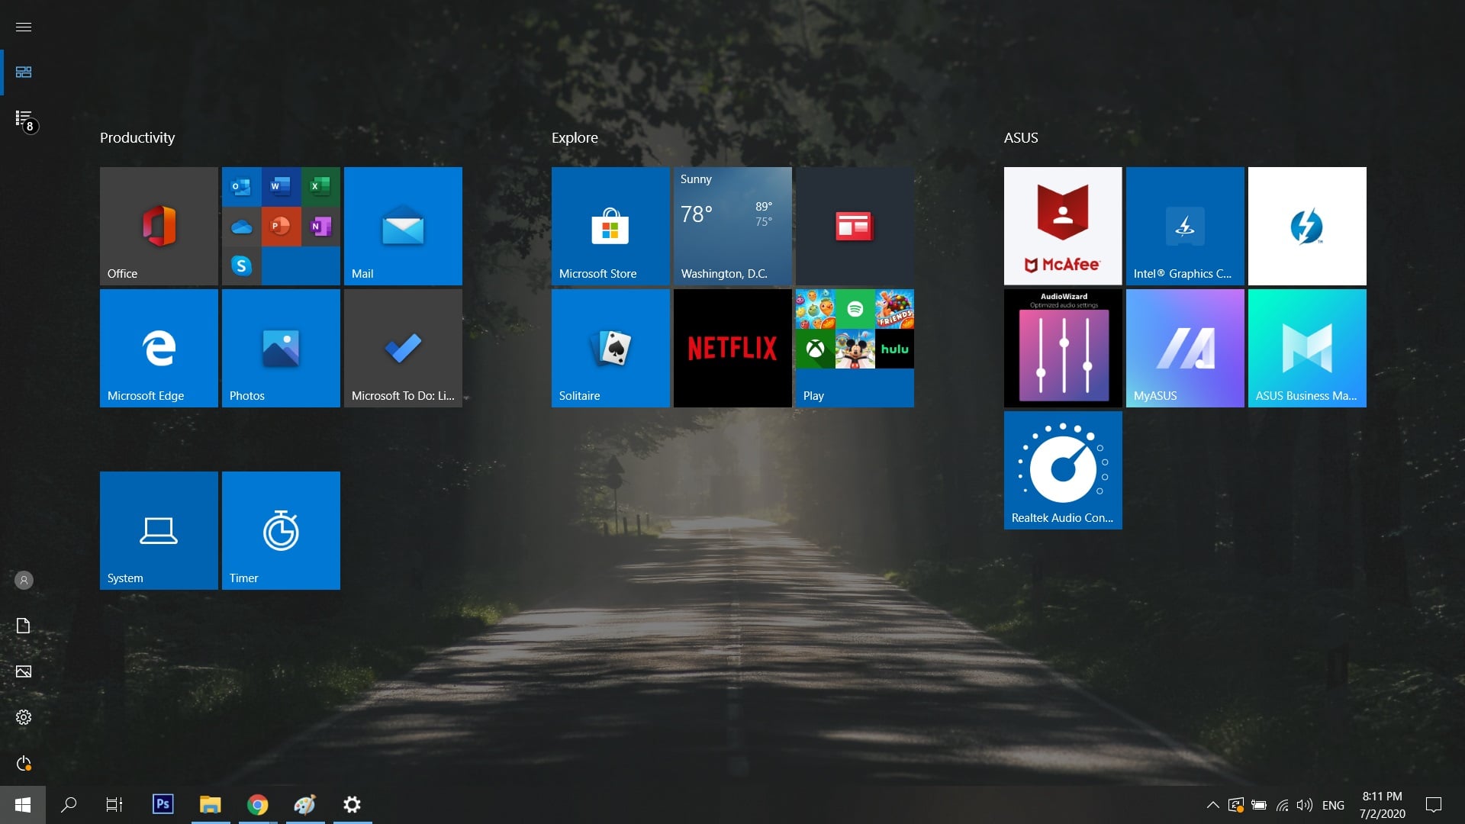Open the Mail tile
1465x824 pixels.
click(403, 226)
